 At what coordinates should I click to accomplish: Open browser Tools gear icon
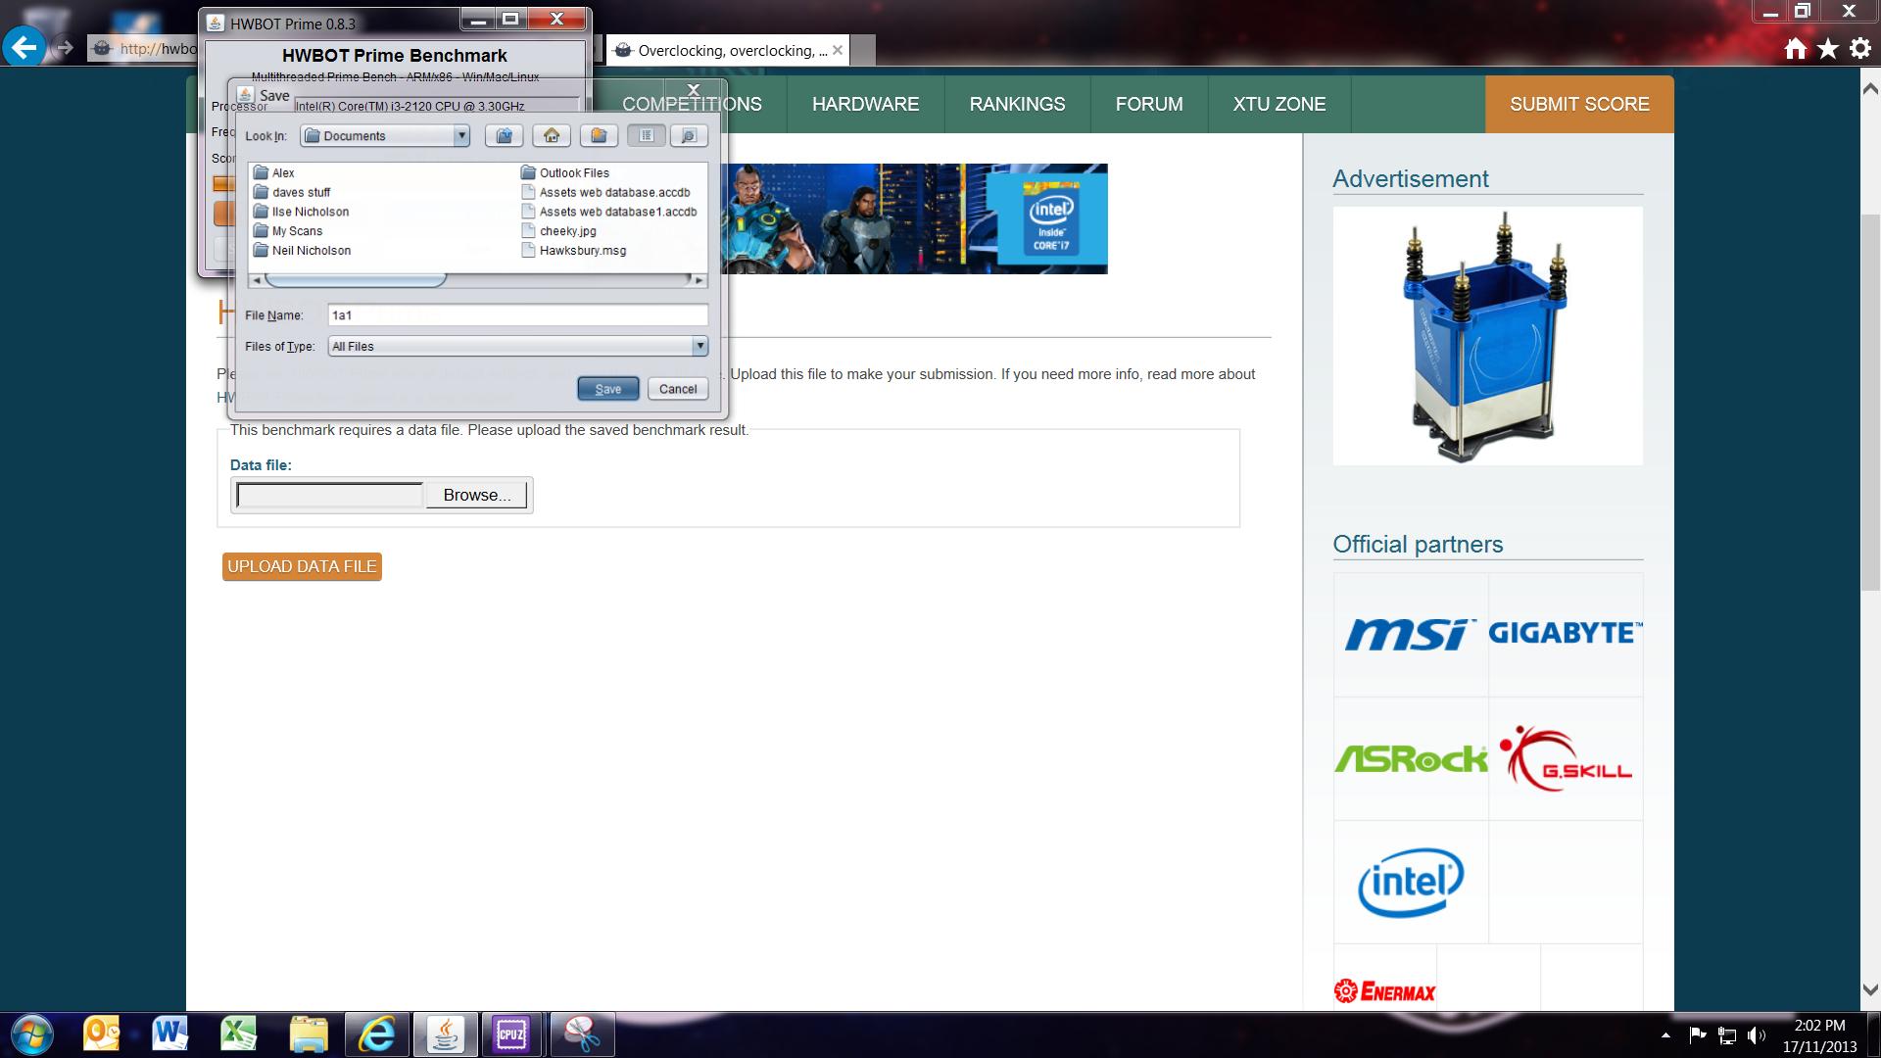1860,49
